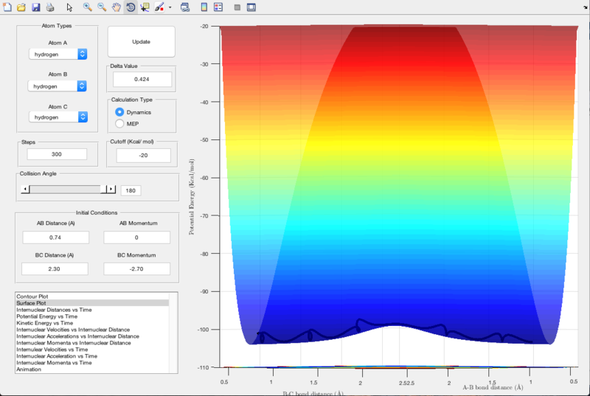The height and width of the screenshot is (396, 590).
Task: Click the Collision Angle slider right arrow
Action: [x=111, y=190]
